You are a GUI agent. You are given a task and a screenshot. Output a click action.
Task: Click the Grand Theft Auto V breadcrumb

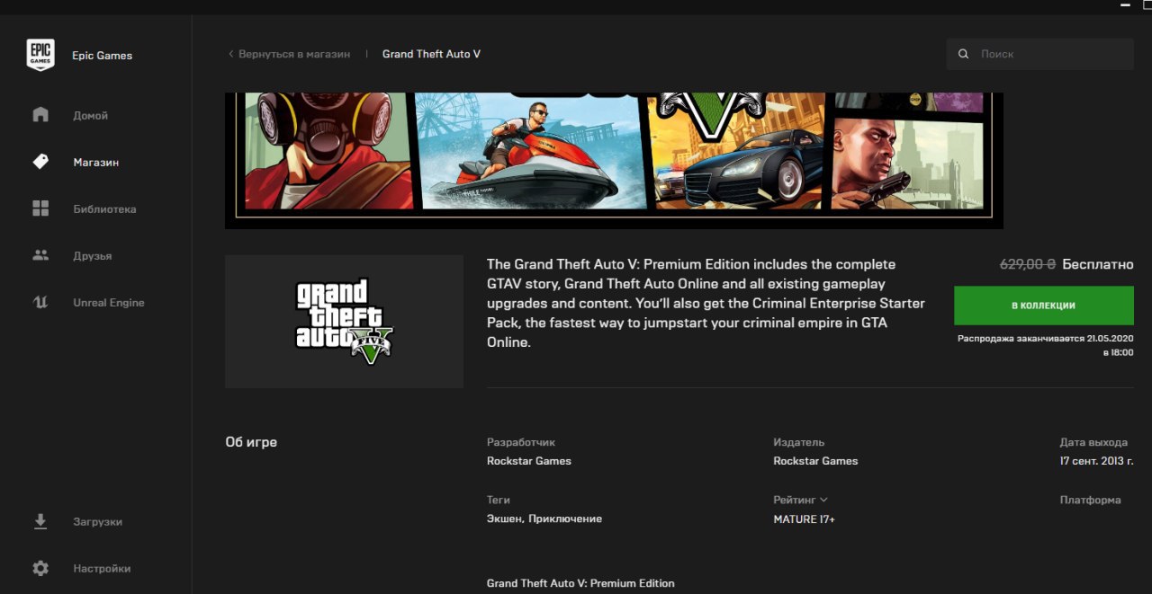coord(431,54)
